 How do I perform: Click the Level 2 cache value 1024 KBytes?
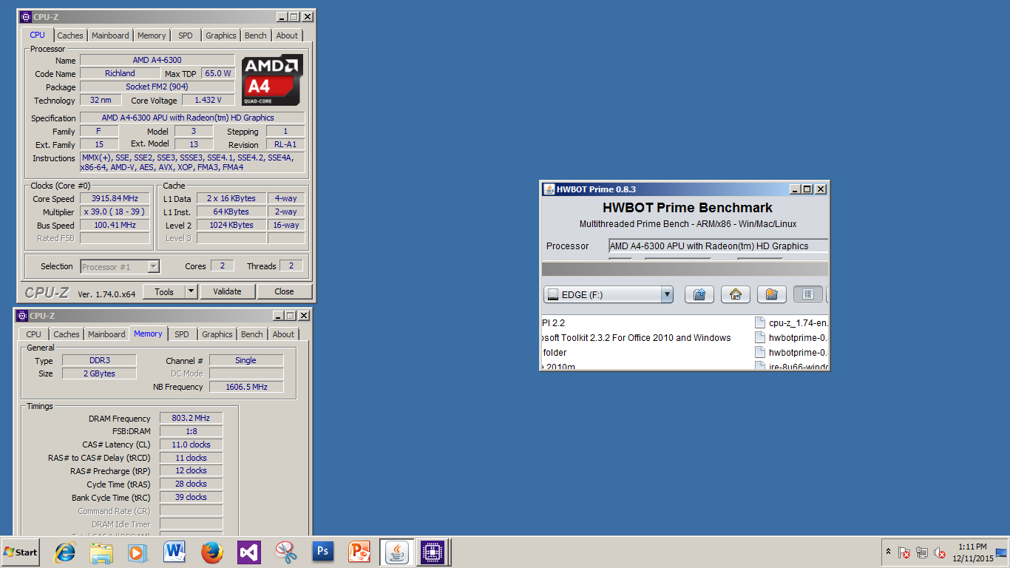pos(231,225)
